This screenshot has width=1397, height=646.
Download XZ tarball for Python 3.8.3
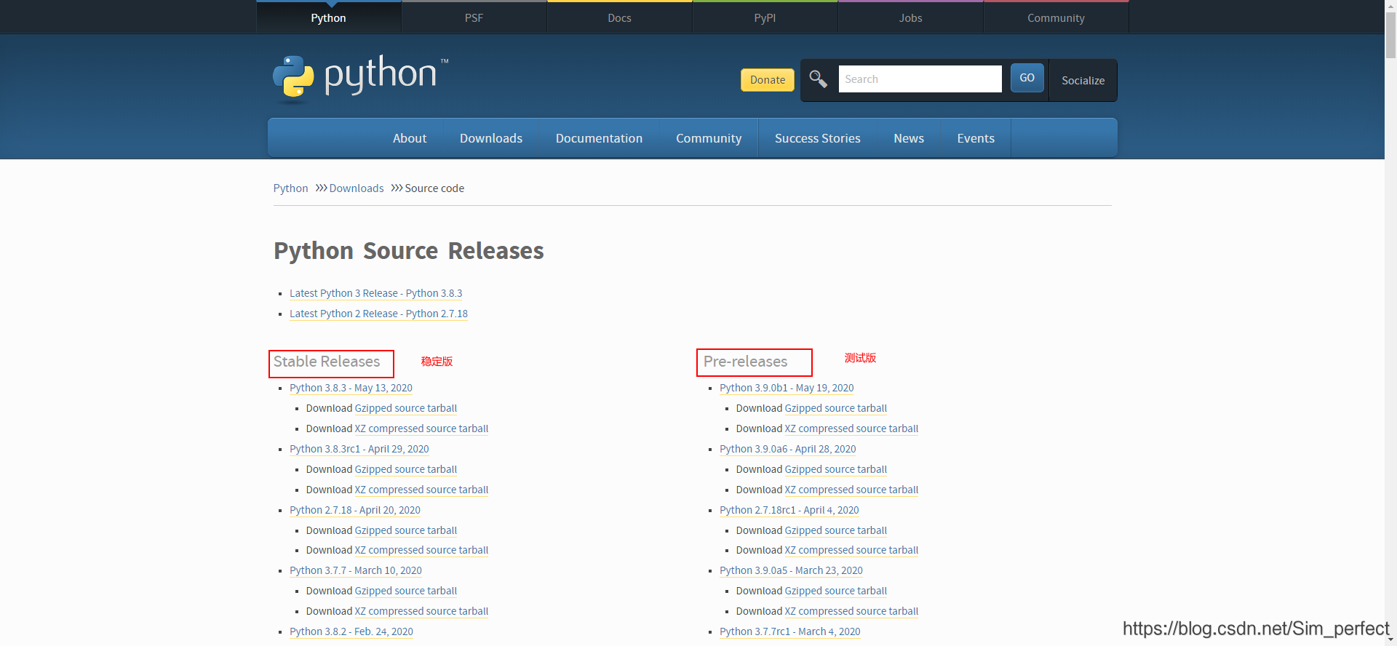(x=421, y=428)
